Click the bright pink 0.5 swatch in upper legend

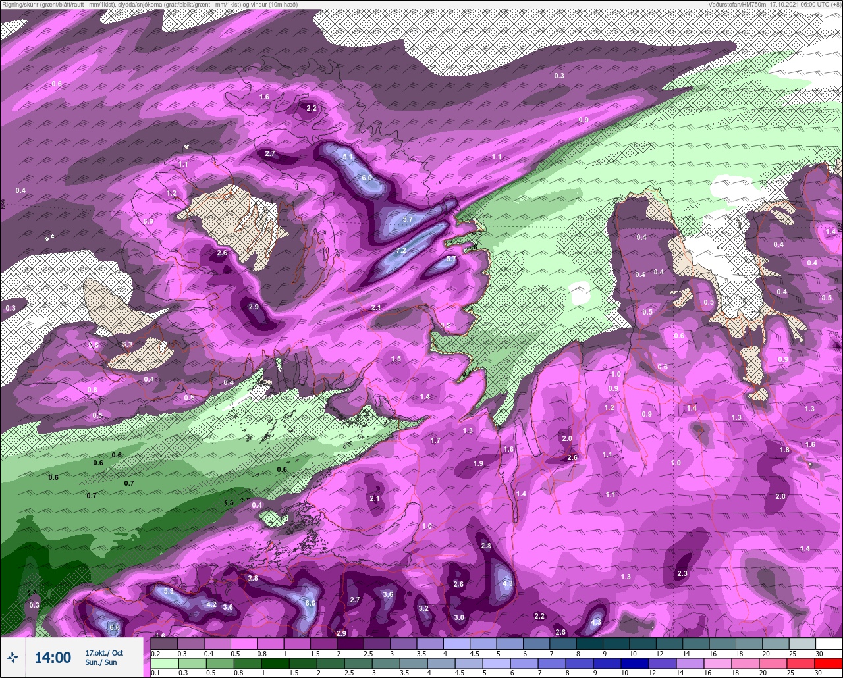point(244,643)
